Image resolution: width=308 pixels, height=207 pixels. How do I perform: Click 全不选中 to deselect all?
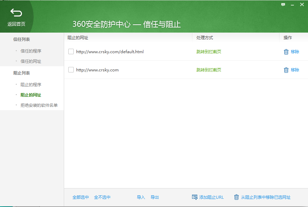click(x=102, y=197)
